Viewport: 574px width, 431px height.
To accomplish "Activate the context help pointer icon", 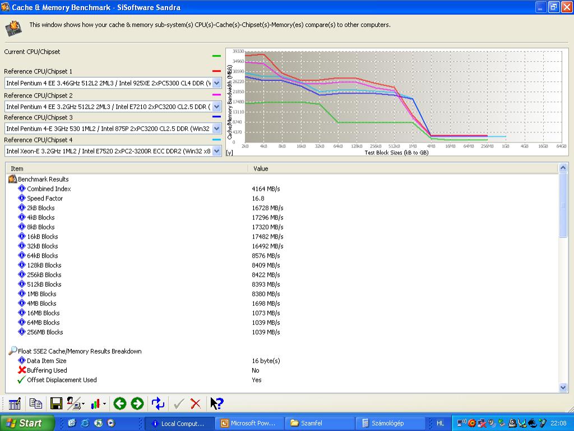I will click(x=217, y=404).
